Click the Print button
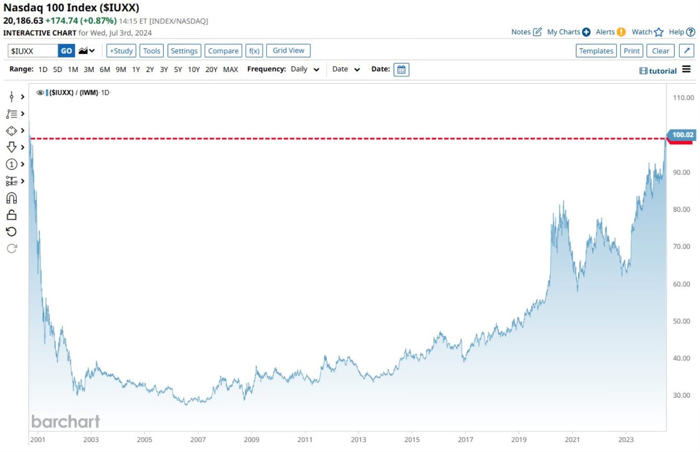Screen dimensions: 700x452 pyautogui.click(x=632, y=51)
